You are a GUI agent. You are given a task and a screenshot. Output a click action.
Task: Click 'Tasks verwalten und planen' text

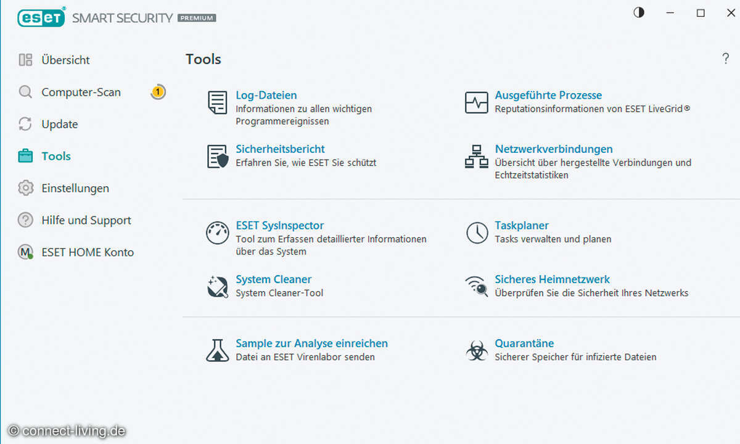(x=553, y=239)
